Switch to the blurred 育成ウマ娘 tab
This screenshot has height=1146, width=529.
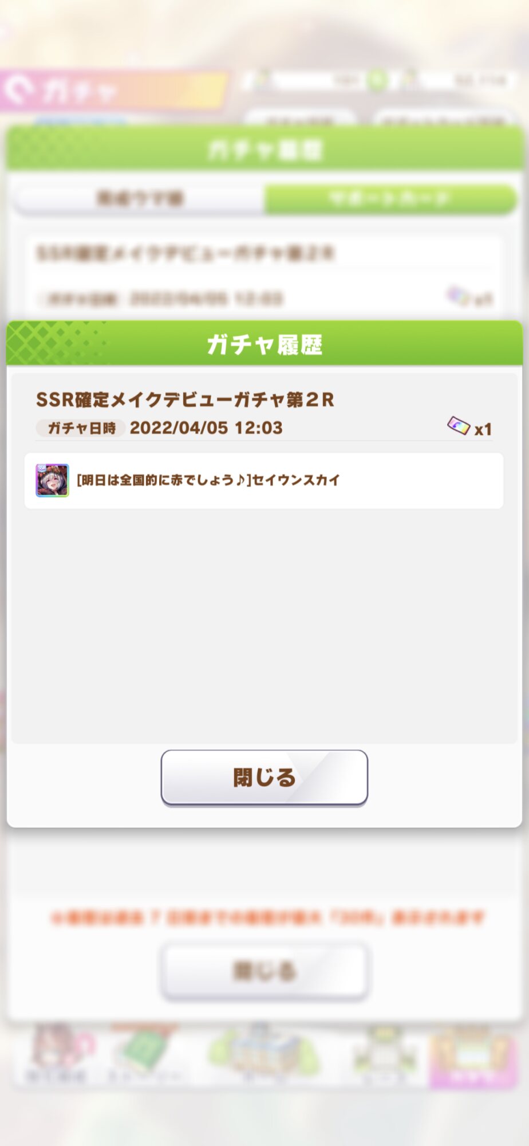pos(140,198)
